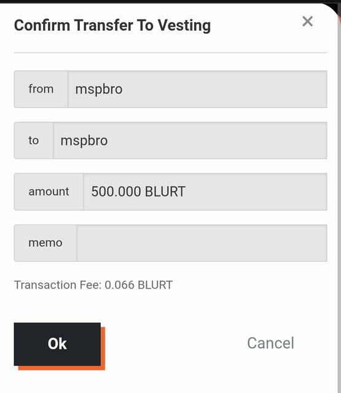Viewport: 341px width, 393px height.
Task: Click inside the from account field
Action: [197, 89]
